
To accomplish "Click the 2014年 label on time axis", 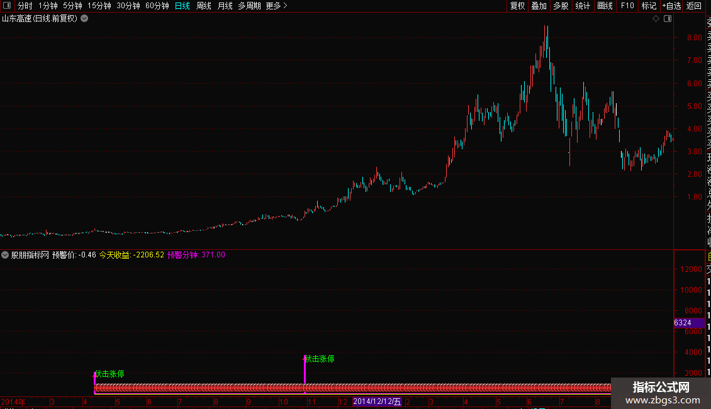I will (x=13, y=401).
